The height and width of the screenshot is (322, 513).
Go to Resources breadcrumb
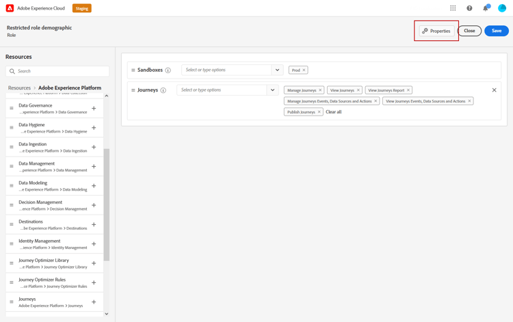click(x=19, y=88)
